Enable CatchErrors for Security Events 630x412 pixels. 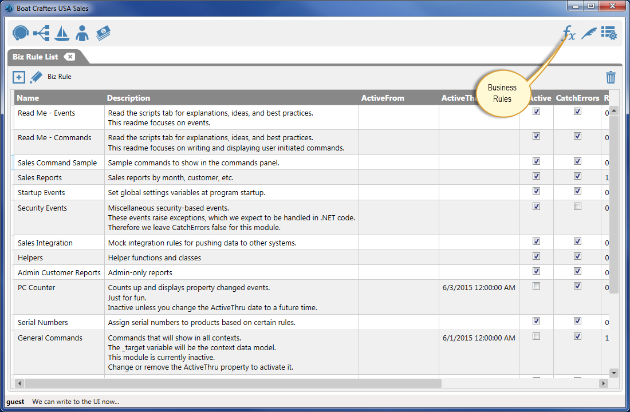[x=577, y=207]
